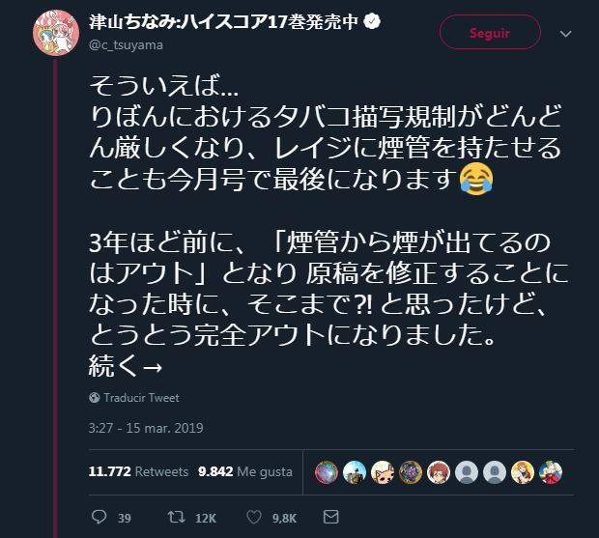599x538 pixels.
Task: Click the globe icon beside Traducir Tweet
Action: (94, 397)
